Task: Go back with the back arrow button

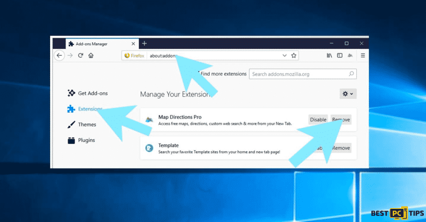Action: pos(59,56)
